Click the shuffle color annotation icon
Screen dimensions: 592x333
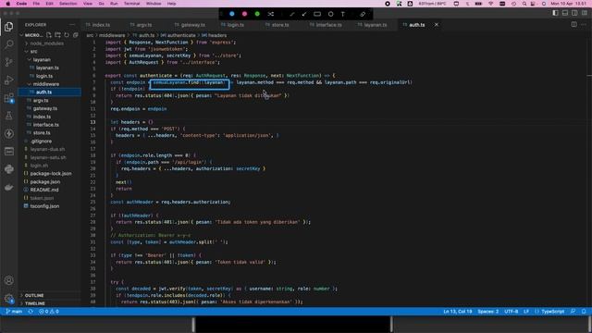[x=271, y=14]
